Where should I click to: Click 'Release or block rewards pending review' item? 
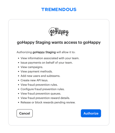point(48,102)
